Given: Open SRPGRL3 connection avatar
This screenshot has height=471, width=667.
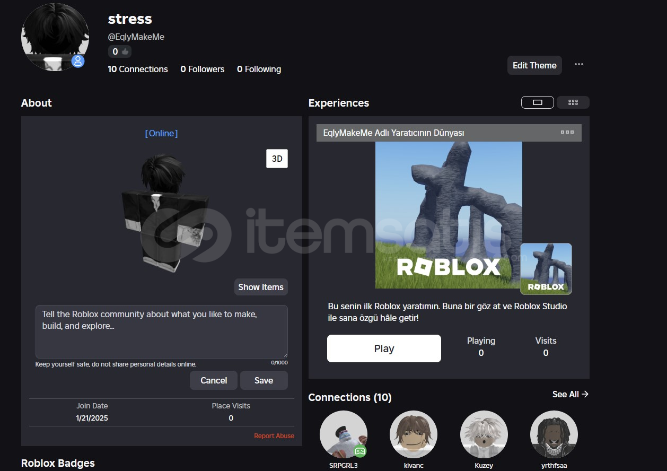Looking at the screenshot, I should [x=344, y=434].
